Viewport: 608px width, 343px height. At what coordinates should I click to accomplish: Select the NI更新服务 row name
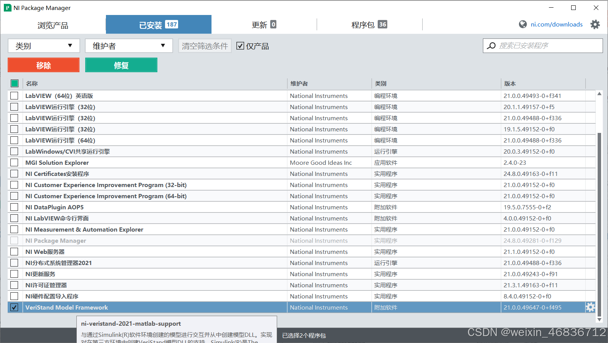tap(40, 274)
